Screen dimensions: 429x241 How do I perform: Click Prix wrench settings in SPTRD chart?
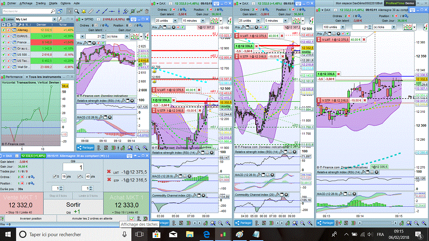click(x=85, y=43)
